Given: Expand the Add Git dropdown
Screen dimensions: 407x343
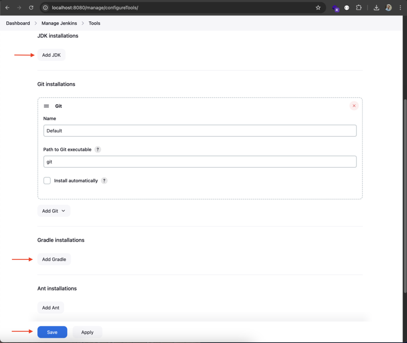Looking at the screenshot, I should (54, 211).
